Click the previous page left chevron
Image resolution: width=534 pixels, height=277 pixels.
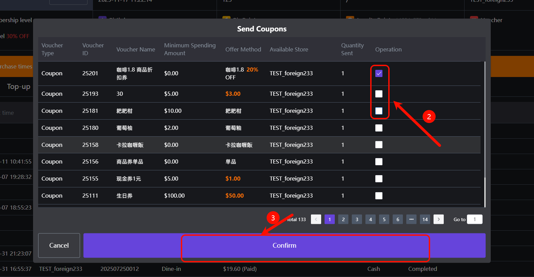pos(316,219)
